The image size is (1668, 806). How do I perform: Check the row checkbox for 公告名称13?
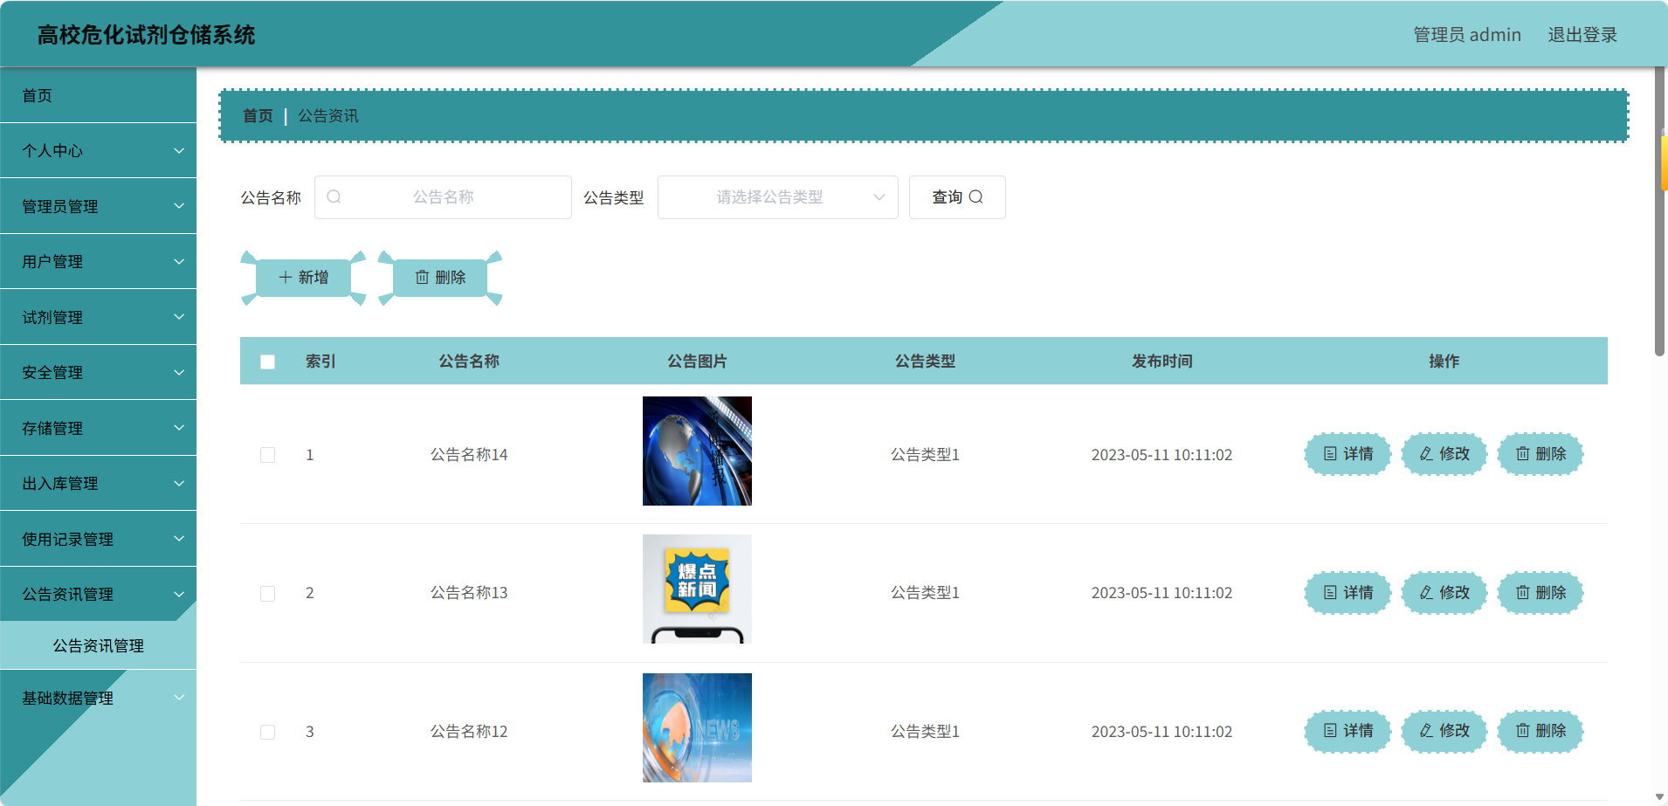(x=268, y=594)
